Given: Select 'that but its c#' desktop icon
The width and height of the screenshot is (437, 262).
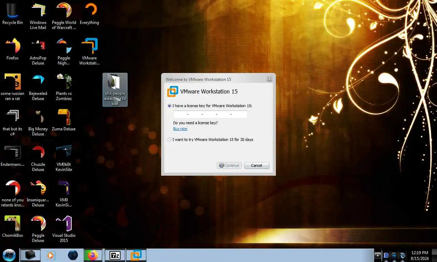Looking at the screenshot, I should pos(13,123).
